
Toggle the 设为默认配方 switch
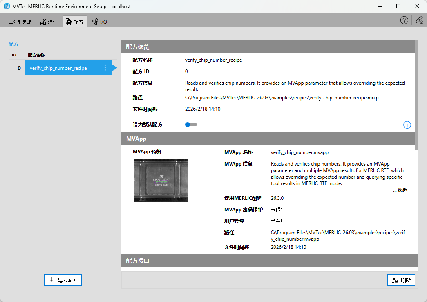[x=191, y=125]
